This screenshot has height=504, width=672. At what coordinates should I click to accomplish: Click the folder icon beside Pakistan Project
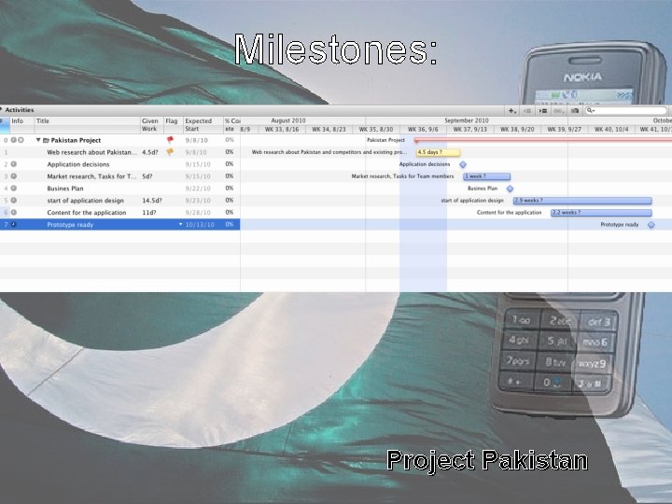pos(46,140)
